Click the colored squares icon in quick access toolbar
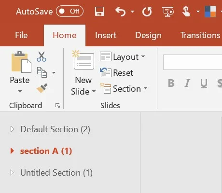The image size is (222, 193). point(210,12)
